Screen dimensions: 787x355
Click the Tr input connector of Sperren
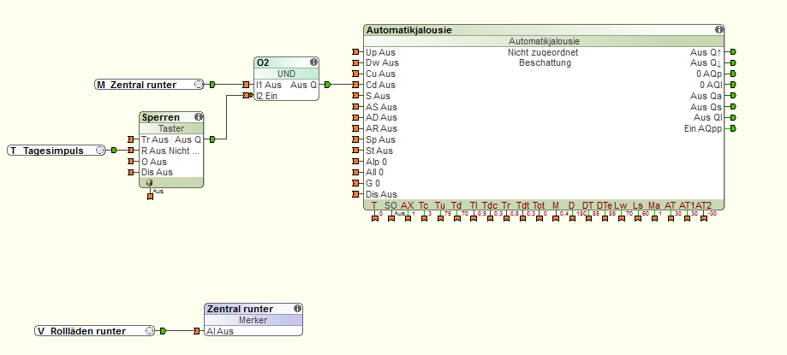(131, 139)
